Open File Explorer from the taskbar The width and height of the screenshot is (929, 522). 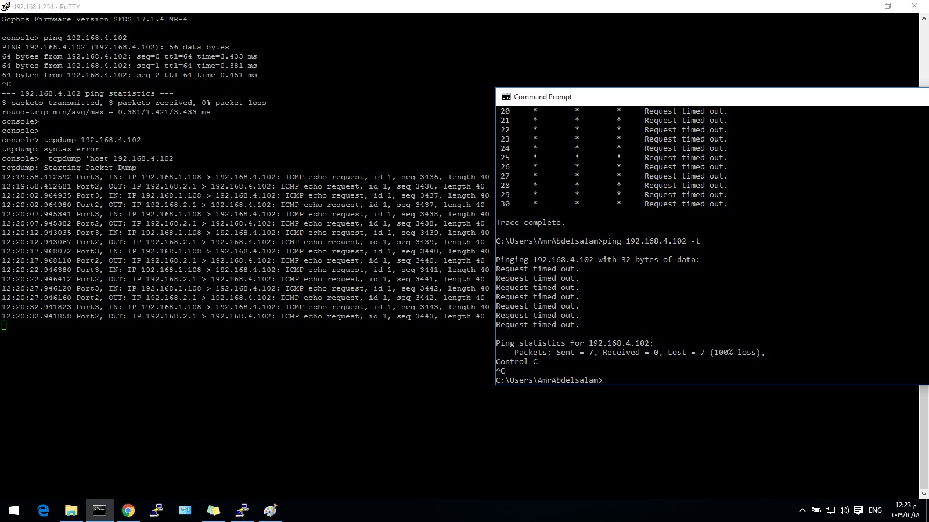[71, 510]
